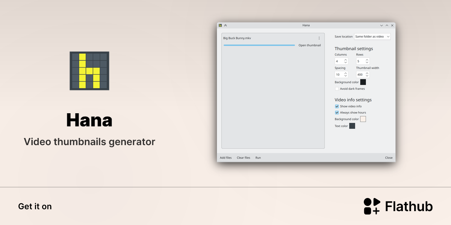Pick the thumbnail Background color swatch
The width and height of the screenshot is (451, 225).
[x=363, y=82]
